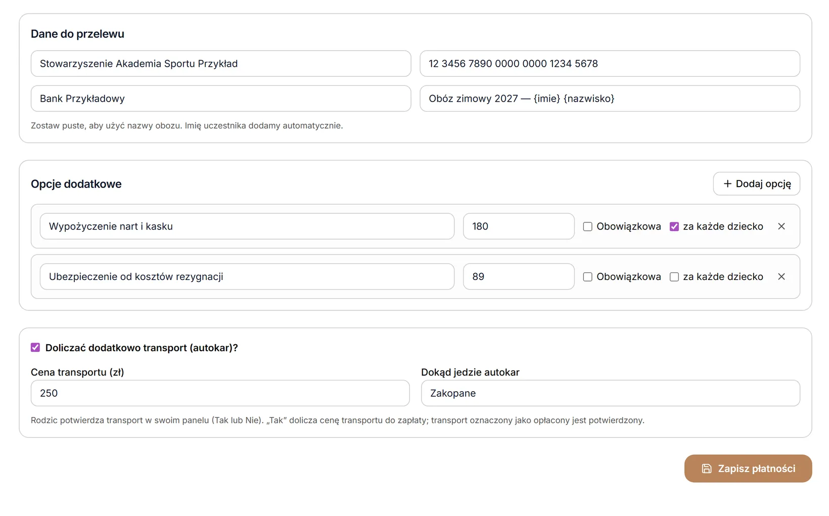Click the Cena transportu (zł) label

77,372
